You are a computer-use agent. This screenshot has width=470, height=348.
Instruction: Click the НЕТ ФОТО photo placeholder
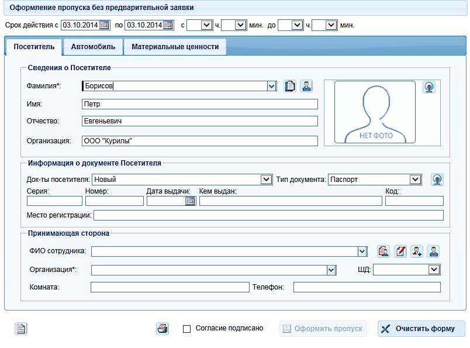[375, 112]
